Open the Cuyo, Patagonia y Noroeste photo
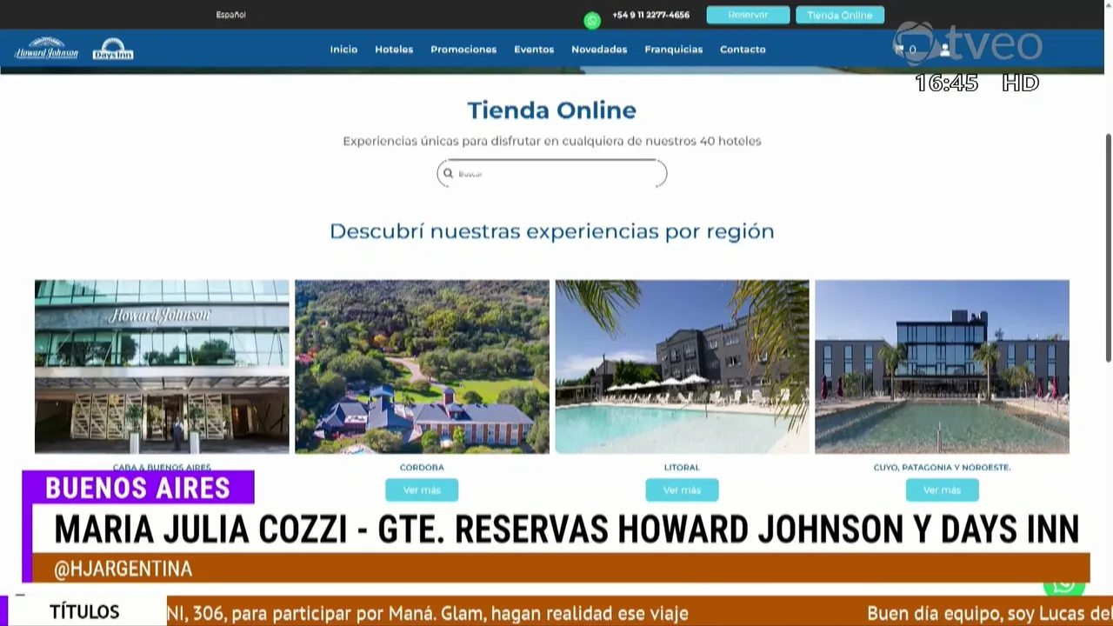Screen dimensions: 1113x626 coord(942,366)
